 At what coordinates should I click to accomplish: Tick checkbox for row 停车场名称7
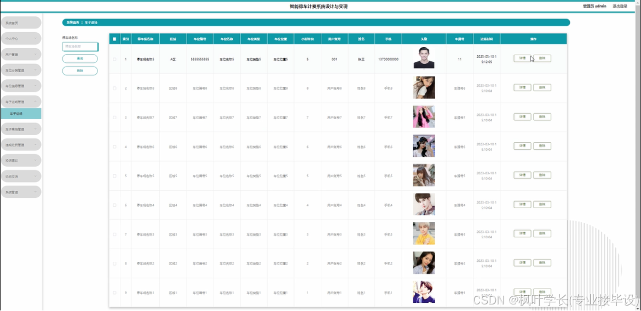[114, 118]
